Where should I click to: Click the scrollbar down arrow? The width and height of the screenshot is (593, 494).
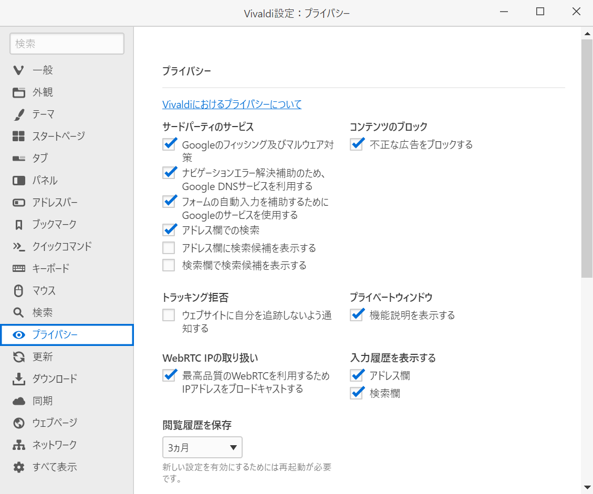click(x=587, y=488)
